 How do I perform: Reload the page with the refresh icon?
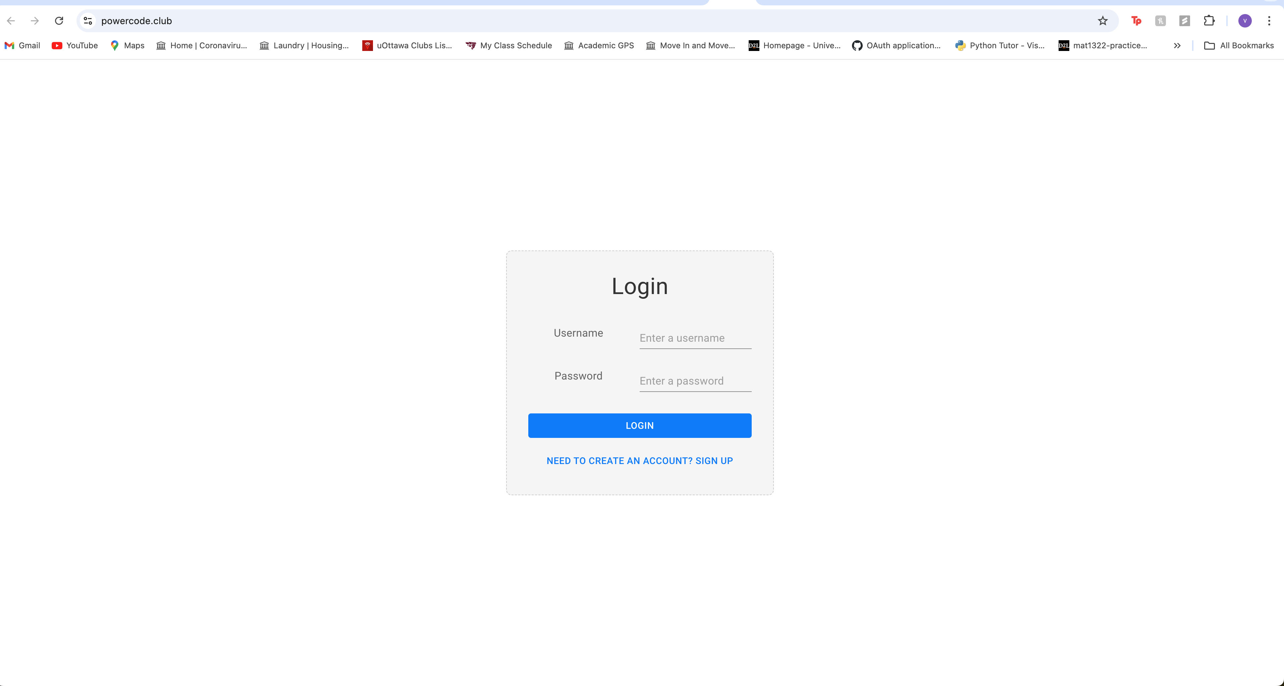pyautogui.click(x=59, y=20)
